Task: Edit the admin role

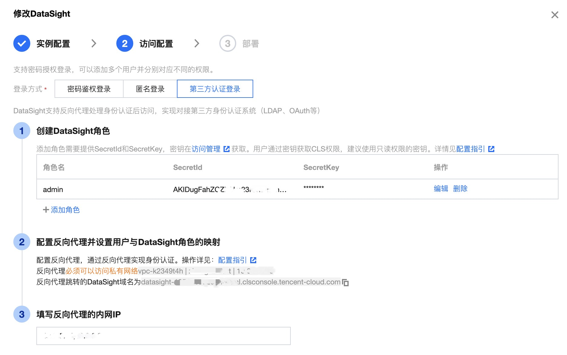Action: tap(441, 189)
